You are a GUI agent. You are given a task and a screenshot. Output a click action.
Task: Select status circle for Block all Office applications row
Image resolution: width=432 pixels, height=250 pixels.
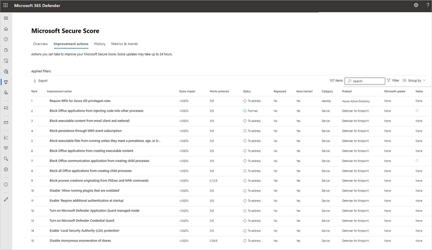click(245, 171)
